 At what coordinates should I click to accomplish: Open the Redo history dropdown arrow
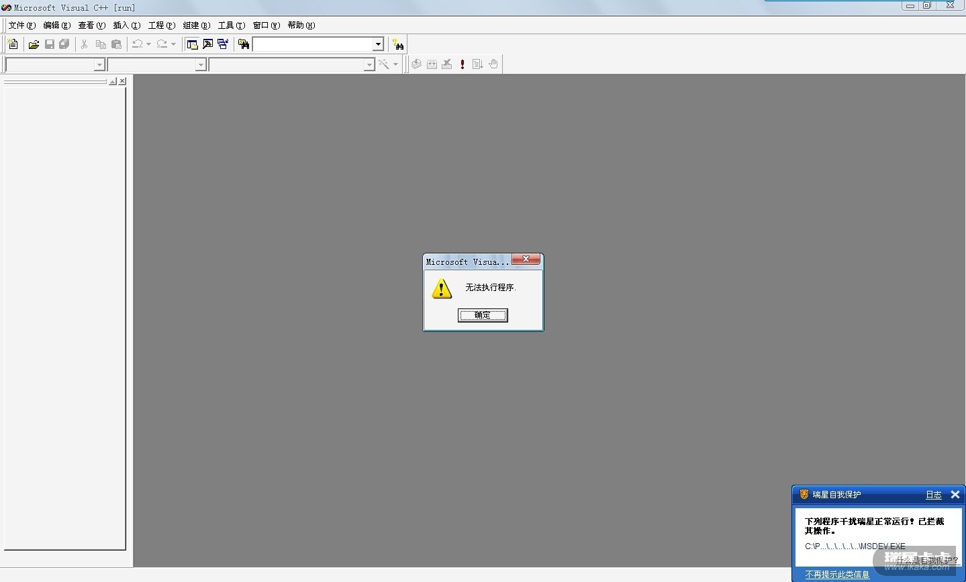click(173, 44)
